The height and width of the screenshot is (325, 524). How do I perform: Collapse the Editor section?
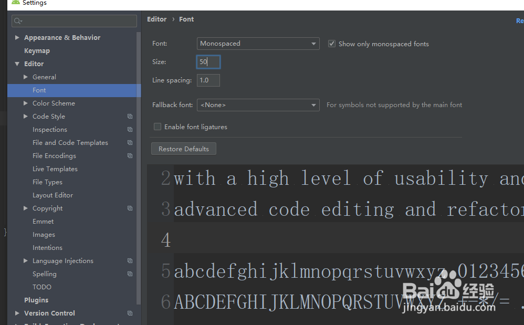(x=17, y=64)
